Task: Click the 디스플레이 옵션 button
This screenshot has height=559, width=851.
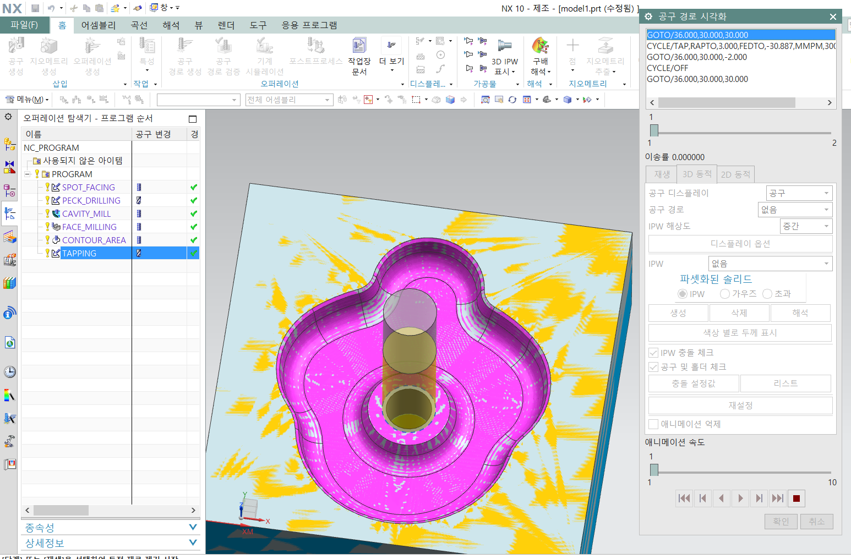Action: click(x=740, y=244)
